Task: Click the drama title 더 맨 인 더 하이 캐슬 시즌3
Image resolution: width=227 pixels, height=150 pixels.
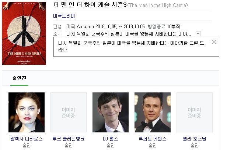Action: click(90, 5)
